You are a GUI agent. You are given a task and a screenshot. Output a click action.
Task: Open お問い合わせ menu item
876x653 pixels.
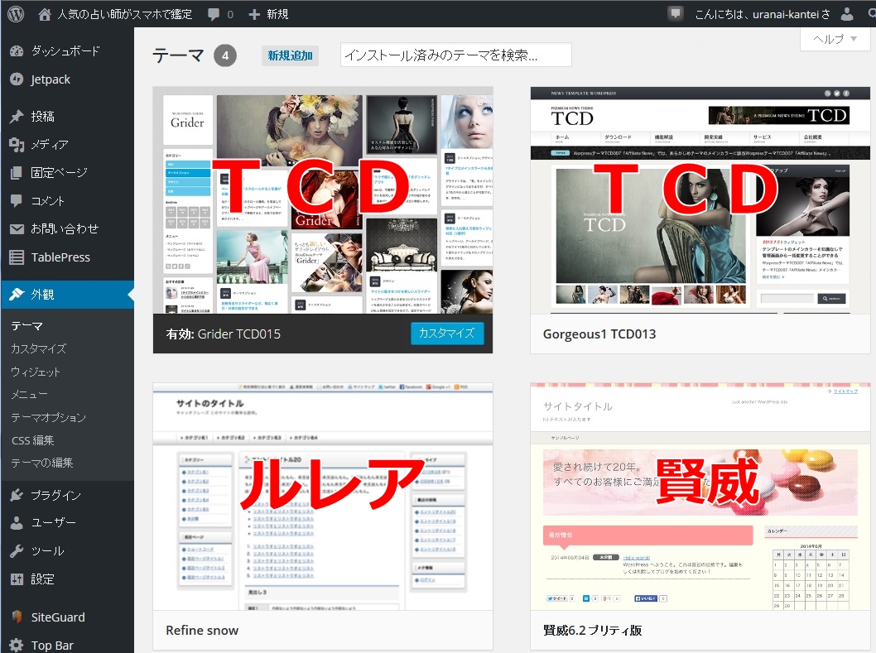[x=67, y=228]
